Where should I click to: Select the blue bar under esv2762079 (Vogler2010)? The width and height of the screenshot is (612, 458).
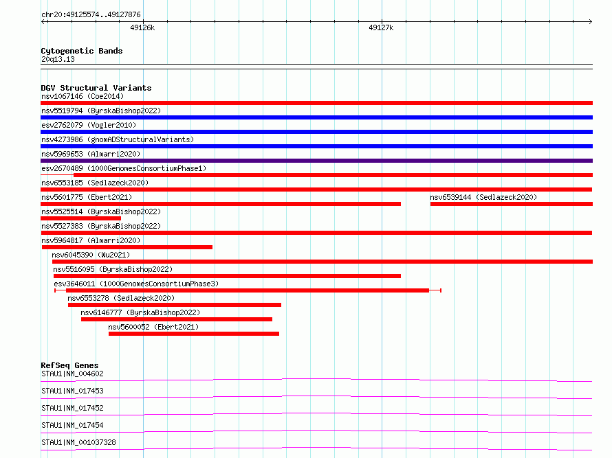click(316, 132)
